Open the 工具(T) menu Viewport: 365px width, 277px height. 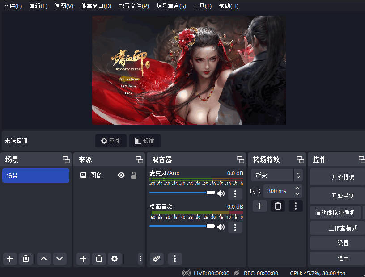tap(203, 6)
